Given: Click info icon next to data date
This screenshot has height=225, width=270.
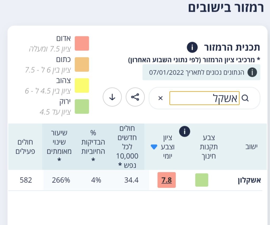Looking at the screenshot, I should click(x=252, y=72).
